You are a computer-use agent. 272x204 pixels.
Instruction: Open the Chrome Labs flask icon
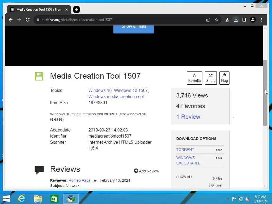coord(227,20)
